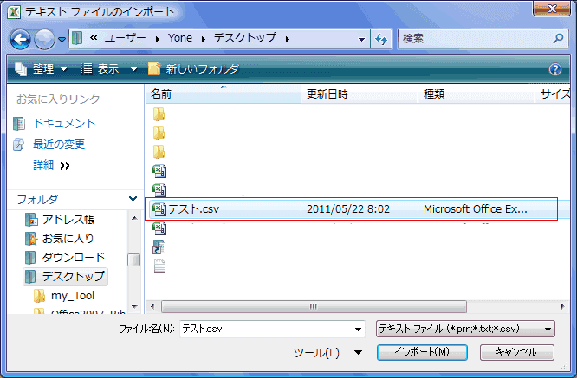
Task: Click the shortcut file icon in list
Action: [x=159, y=247]
